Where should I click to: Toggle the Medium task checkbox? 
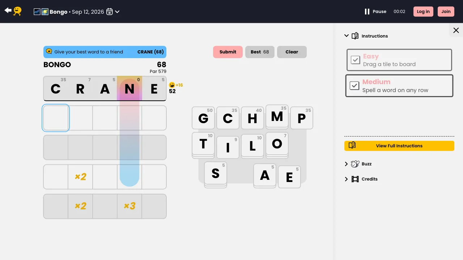tap(354, 86)
